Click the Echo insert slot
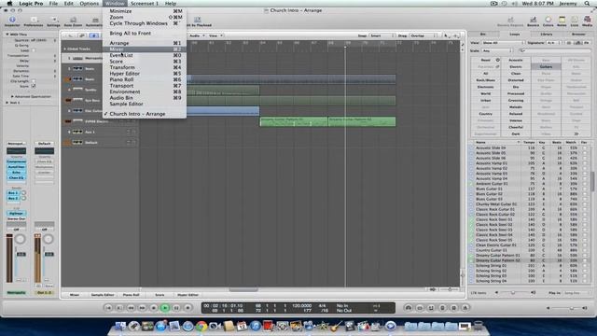Image resolution: width=597 pixels, height=336 pixels. [17, 172]
